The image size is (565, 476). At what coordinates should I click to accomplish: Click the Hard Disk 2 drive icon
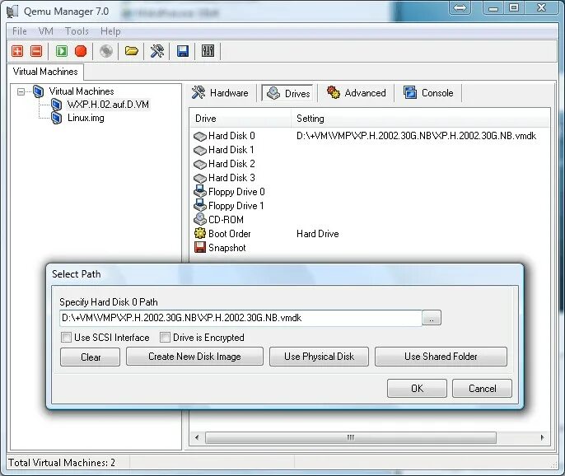click(200, 165)
